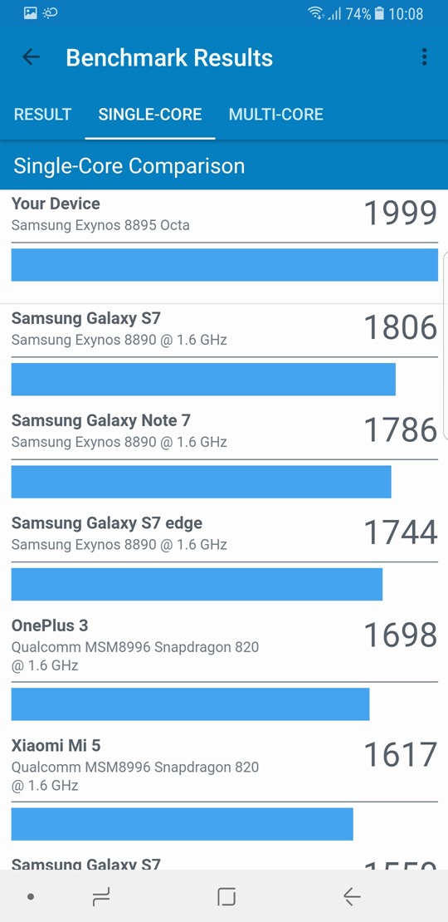Click the edge panel handle on right
This screenshot has width=448, height=922.
[x=446, y=346]
